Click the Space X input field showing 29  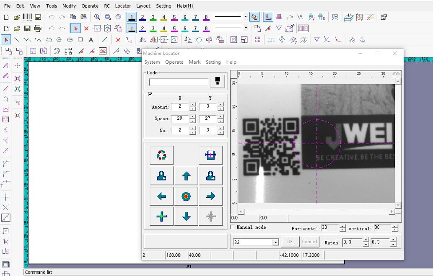(x=180, y=119)
